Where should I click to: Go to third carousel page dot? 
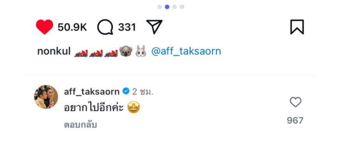175,7
